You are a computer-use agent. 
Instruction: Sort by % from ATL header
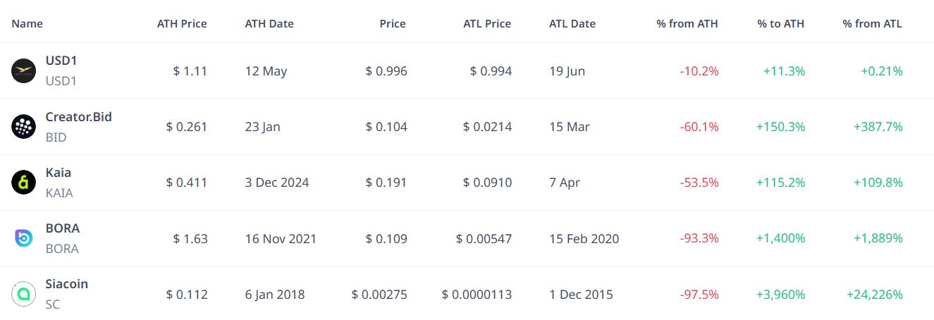(872, 23)
